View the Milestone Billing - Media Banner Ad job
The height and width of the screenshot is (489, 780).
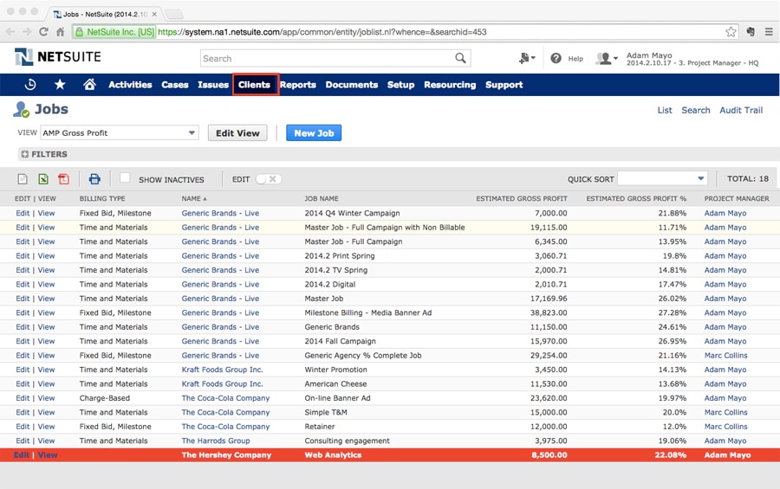(x=46, y=312)
